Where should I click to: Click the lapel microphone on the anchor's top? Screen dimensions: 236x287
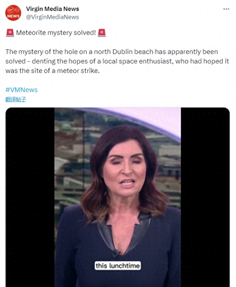[x=116, y=254]
